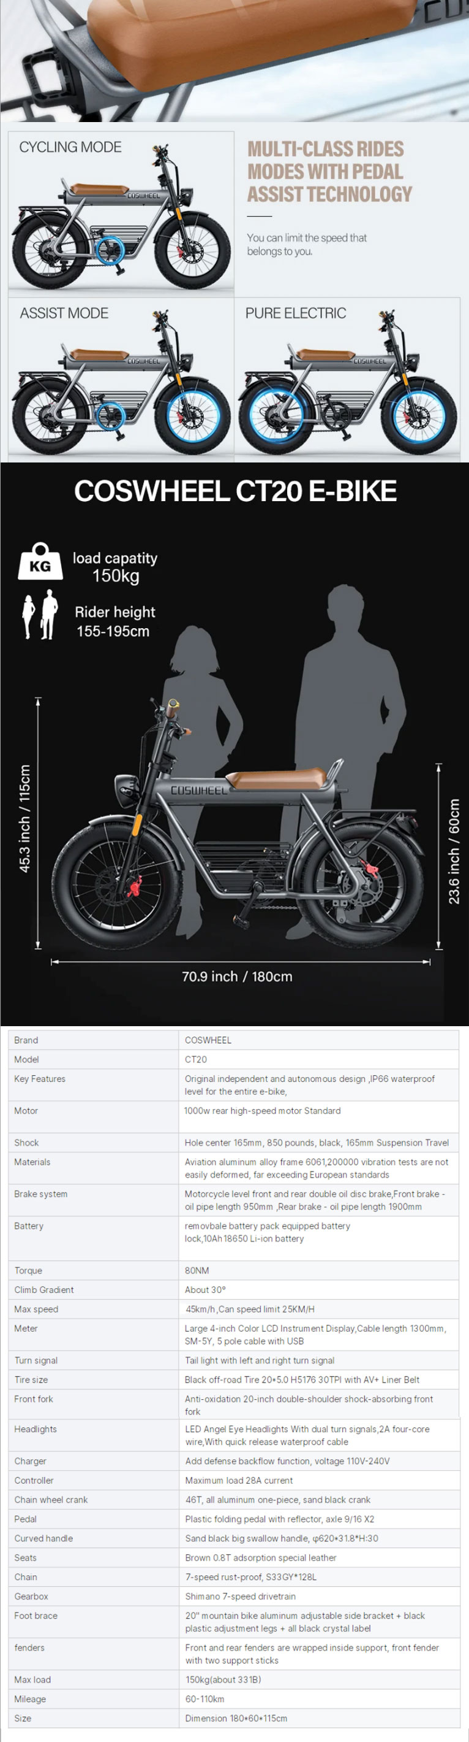Click the brown seat photo at top
The width and height of the screenshot is (469, 1742).
point(234,61)
